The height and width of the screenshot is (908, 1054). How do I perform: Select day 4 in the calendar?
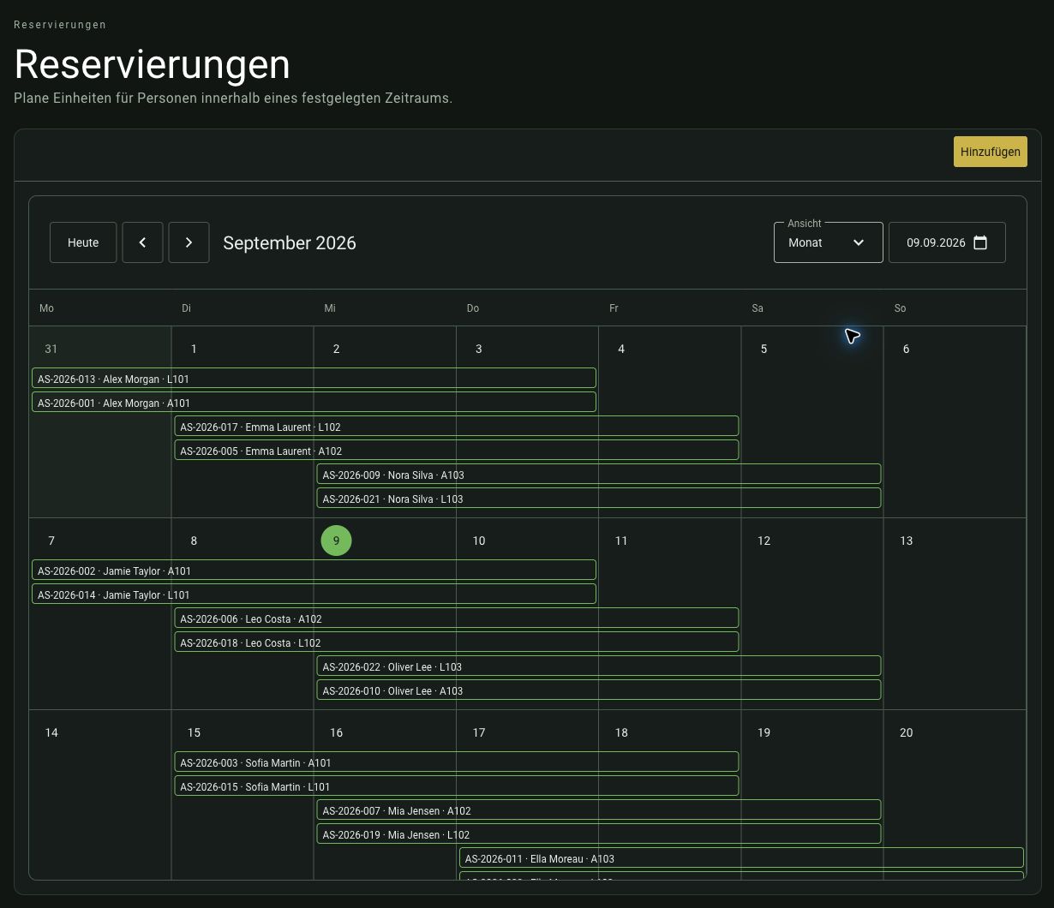(621, 349)
